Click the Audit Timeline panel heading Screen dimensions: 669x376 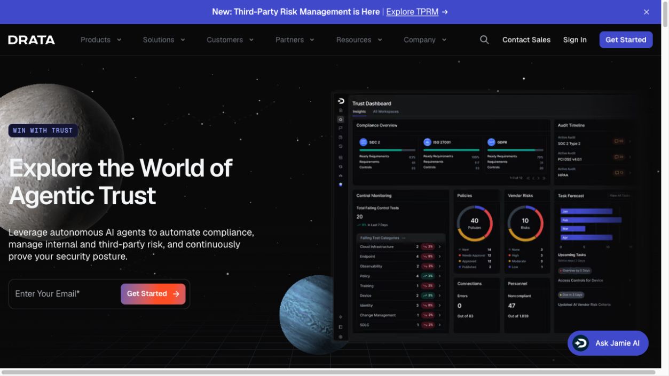(571, 125)
